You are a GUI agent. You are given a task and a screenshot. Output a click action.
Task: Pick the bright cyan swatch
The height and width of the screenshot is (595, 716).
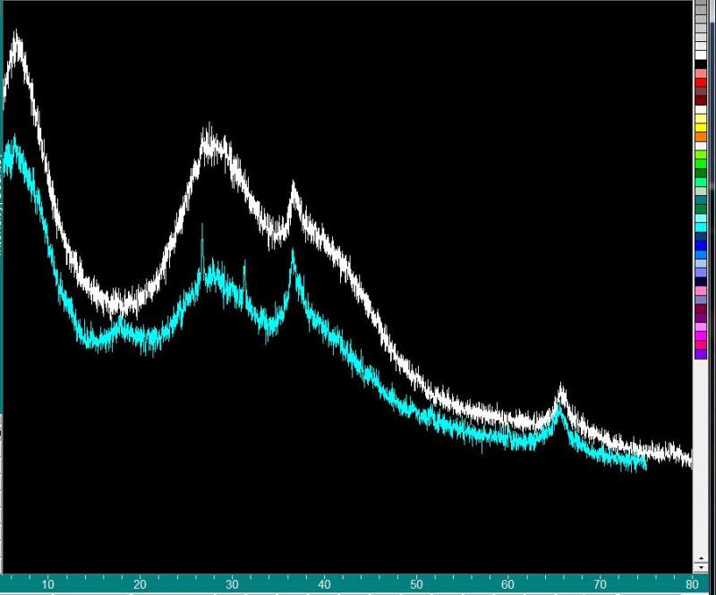point(701,227)
